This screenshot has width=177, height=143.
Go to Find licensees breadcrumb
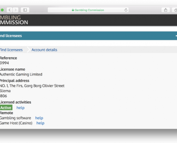(11, 50)
